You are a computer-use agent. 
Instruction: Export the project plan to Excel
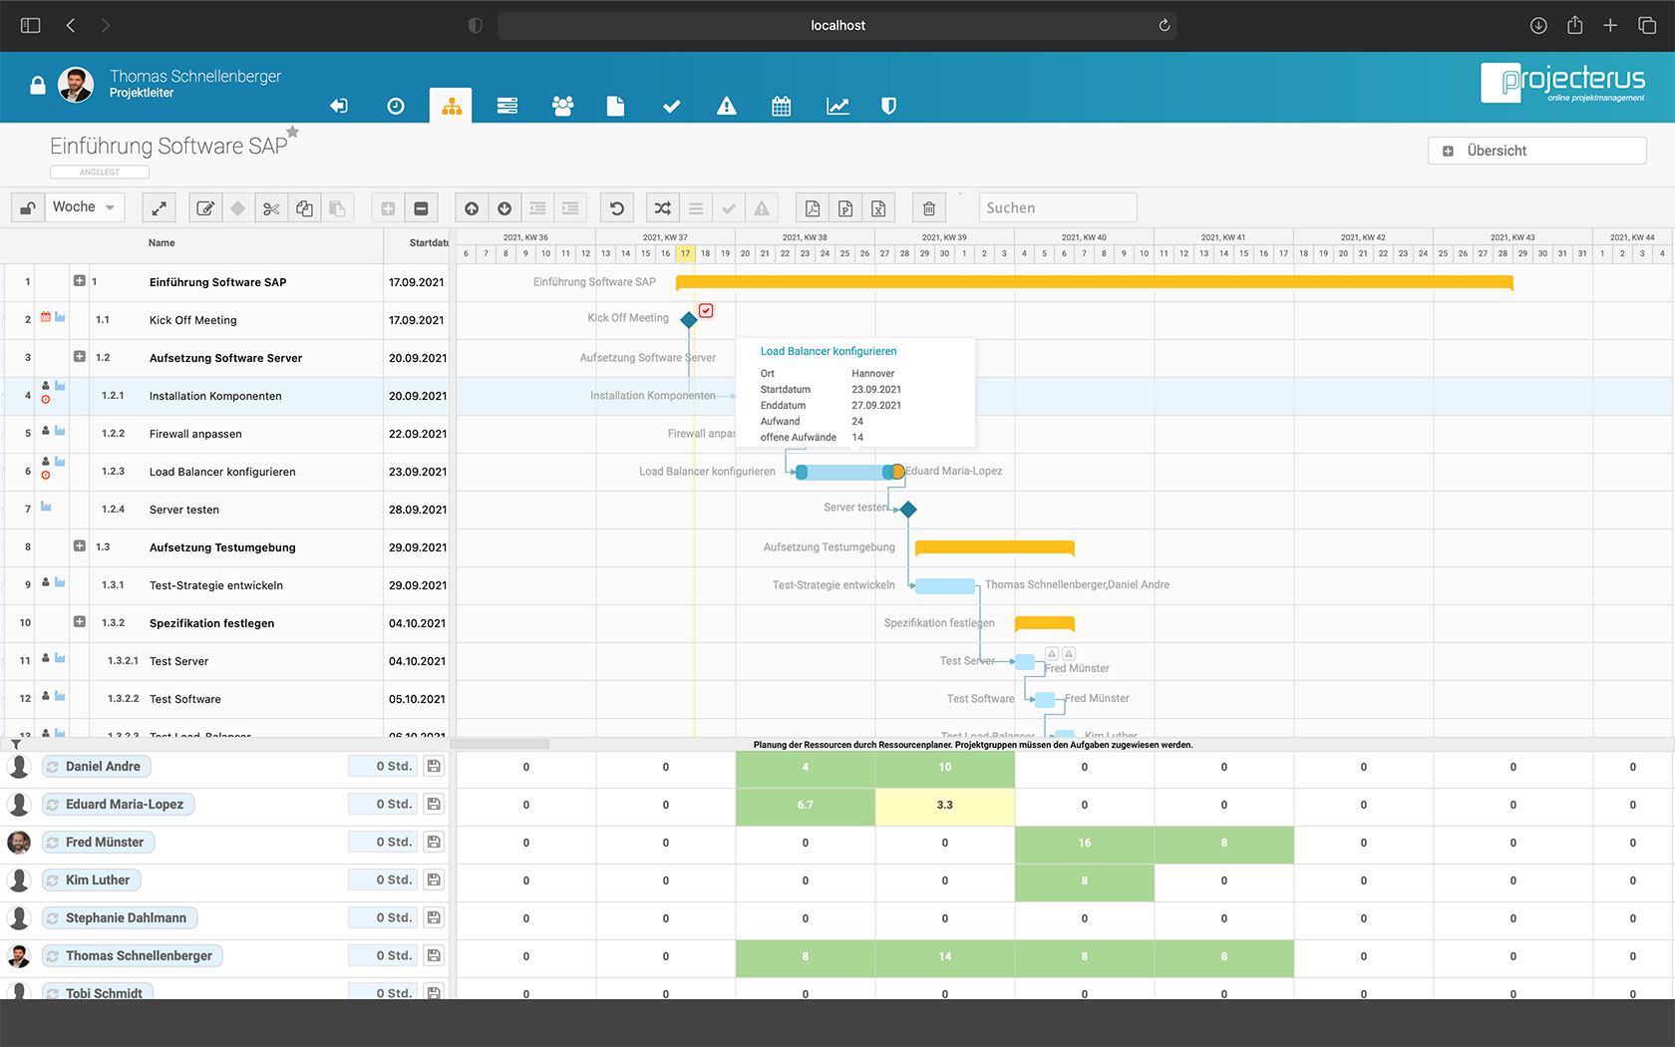(x=878, y=207)
